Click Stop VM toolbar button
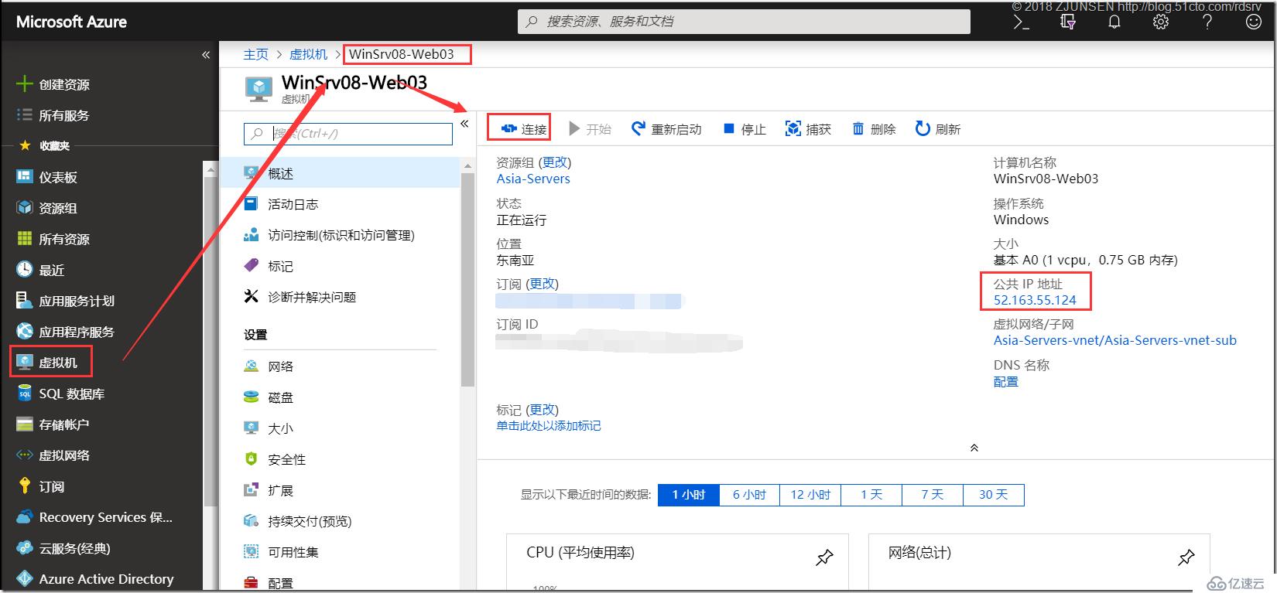Screen dimensions: 1277x593 (745, 129)
